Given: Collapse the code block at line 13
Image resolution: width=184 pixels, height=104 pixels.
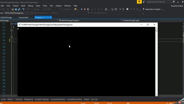Looking at the screenshot, I should coord(11,30).
